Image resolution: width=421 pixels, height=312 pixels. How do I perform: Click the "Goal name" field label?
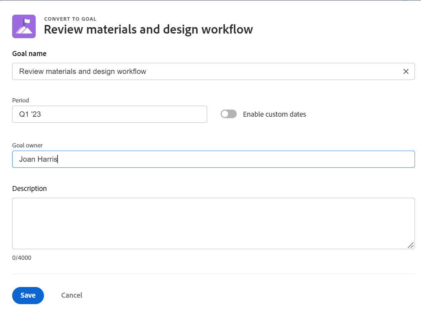coord(29,54)
